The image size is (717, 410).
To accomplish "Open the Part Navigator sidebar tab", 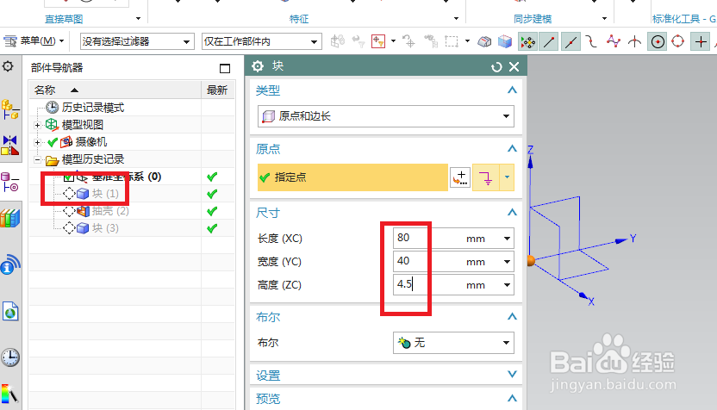I will [9, 182].
